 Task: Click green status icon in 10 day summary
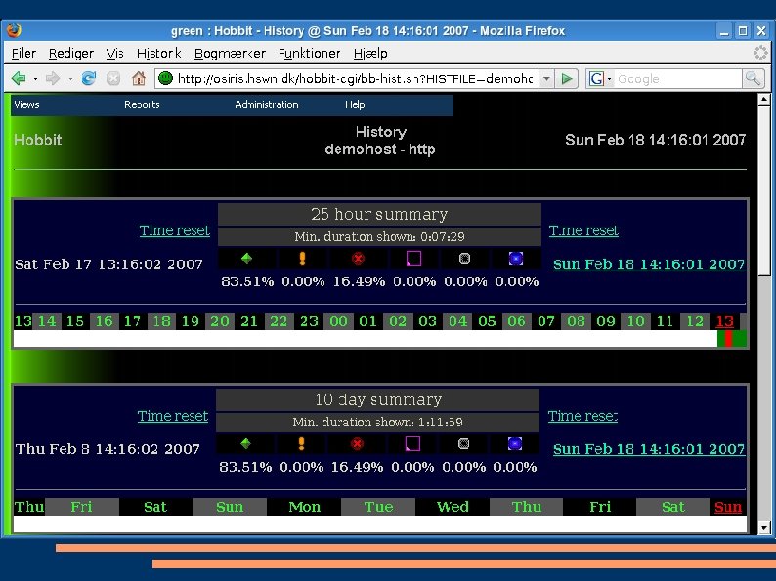coord(245,443)
